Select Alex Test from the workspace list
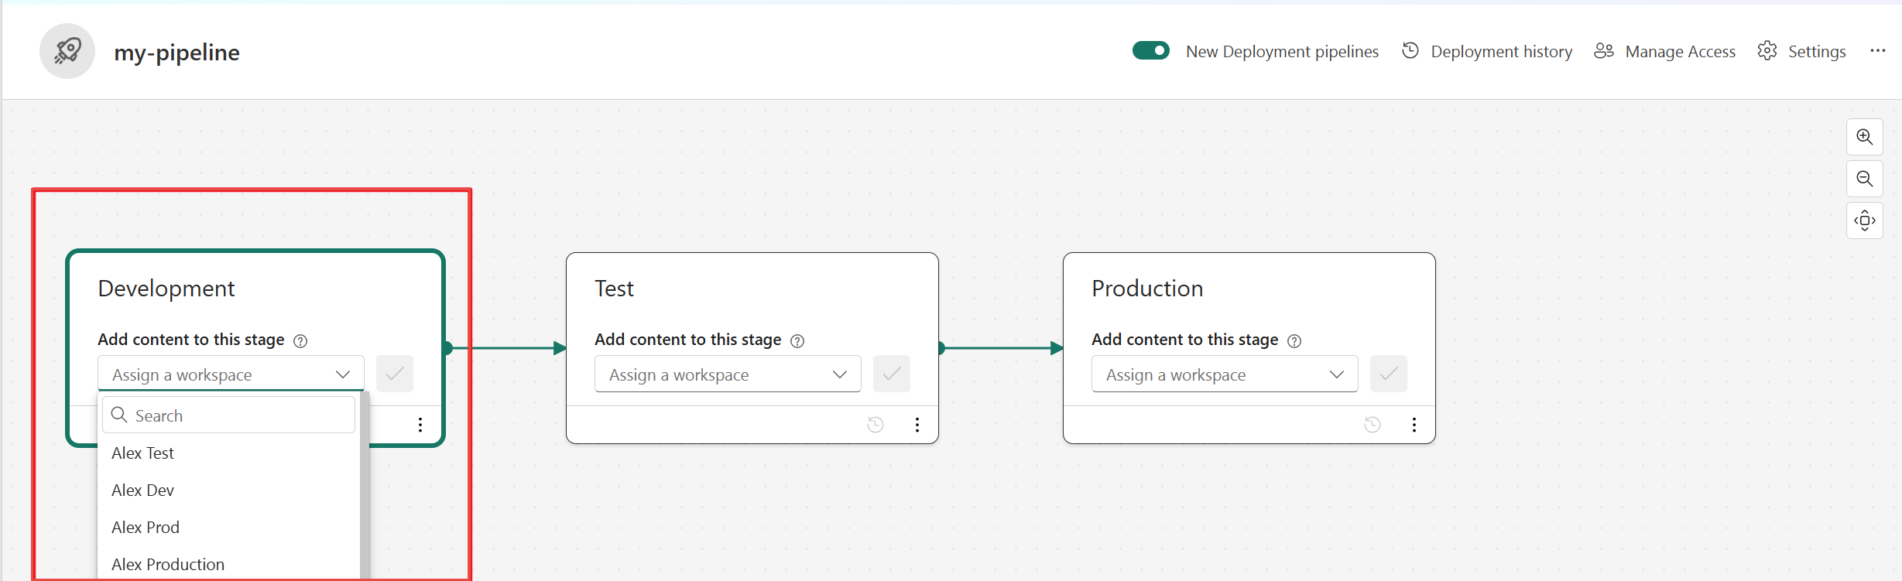 143,453
